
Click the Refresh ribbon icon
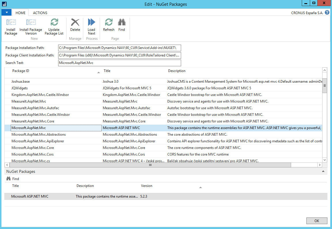tap(109, 22)
